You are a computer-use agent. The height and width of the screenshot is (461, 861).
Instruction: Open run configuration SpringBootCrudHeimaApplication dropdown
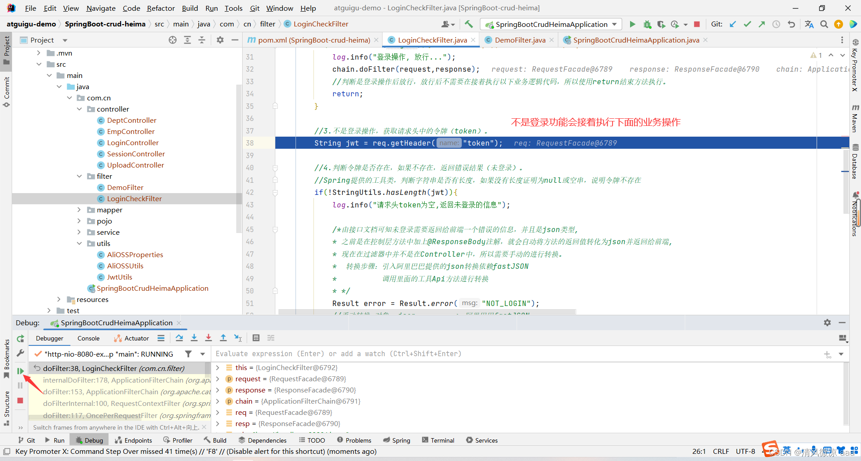click(551, 24)
